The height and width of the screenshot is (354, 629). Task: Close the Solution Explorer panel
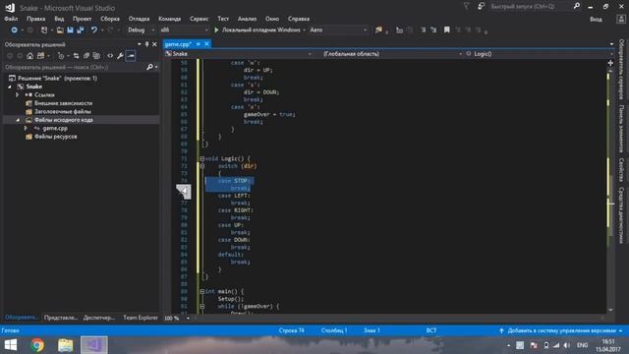coord(154,44)
